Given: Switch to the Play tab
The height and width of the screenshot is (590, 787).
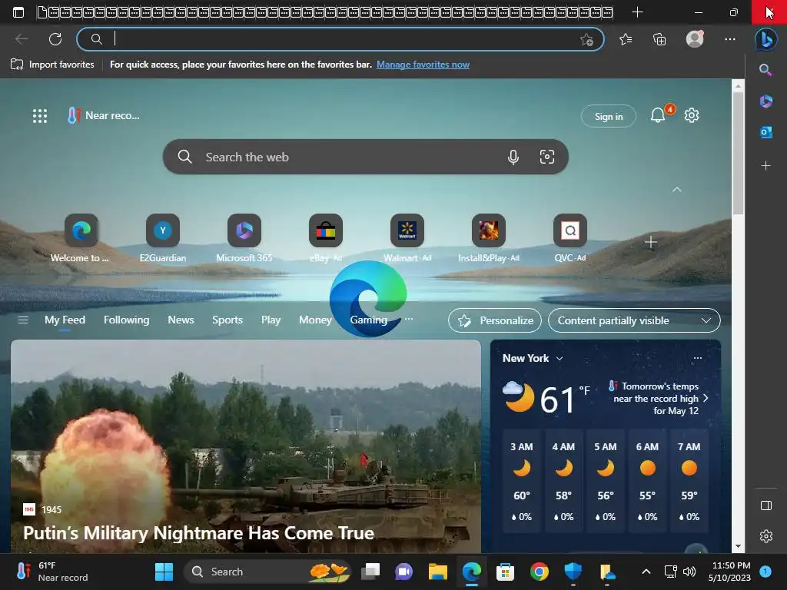Looking at the screenshot, I should point(271,320).
